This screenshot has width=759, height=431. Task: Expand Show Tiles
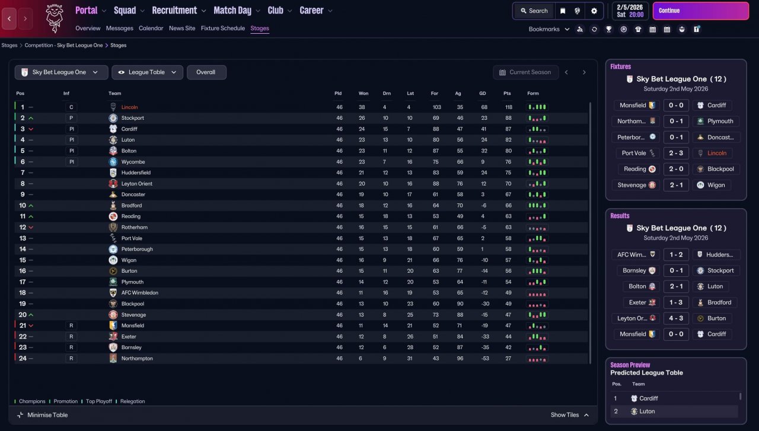pyautogui.click(x=570, y=415)
